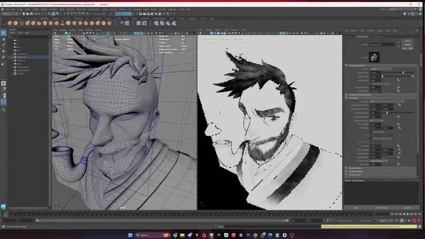This screenshot has width=425, height=239.
Task: Click the New Scene icon in status line
Action: coord(24,14)
